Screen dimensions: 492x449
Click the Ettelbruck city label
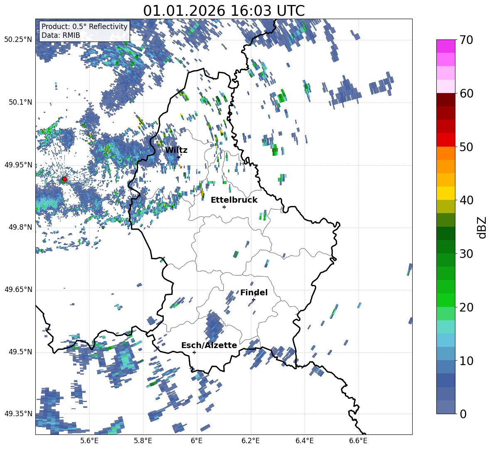point(234,200)
